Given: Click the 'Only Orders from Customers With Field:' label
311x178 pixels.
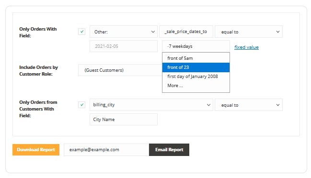Looking at the screenshot, I should pyautogui.click(x=38, y=109).
